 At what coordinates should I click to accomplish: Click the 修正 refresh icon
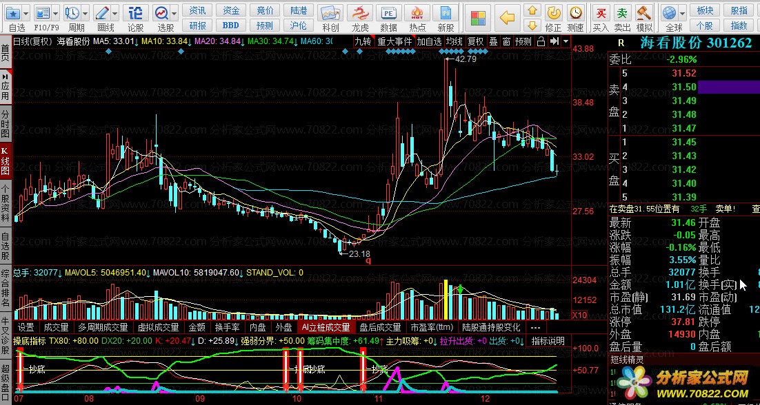point(554,13)
